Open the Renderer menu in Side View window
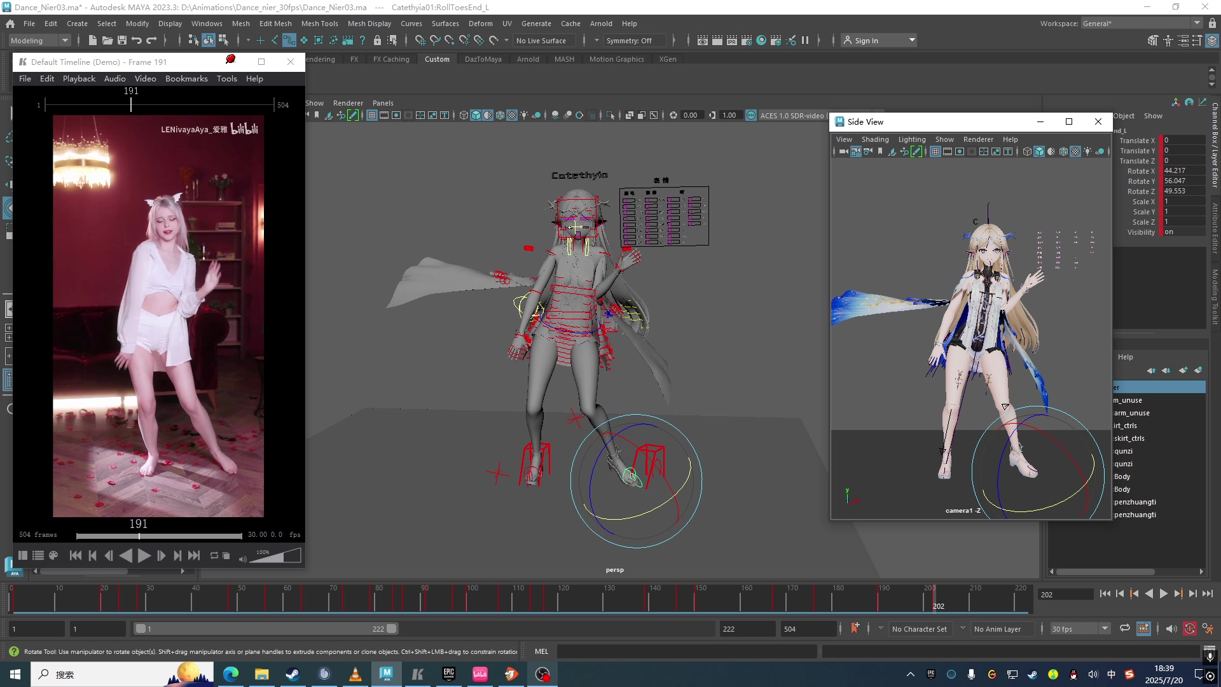 coord(978,139)
